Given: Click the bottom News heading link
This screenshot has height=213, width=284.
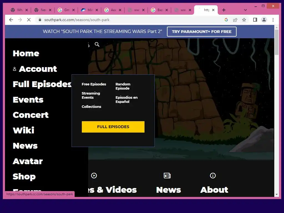Looking at the screenshot, I should coord(168,190).
